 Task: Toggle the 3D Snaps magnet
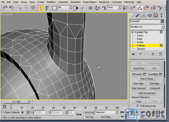click(x=133, y=8)
